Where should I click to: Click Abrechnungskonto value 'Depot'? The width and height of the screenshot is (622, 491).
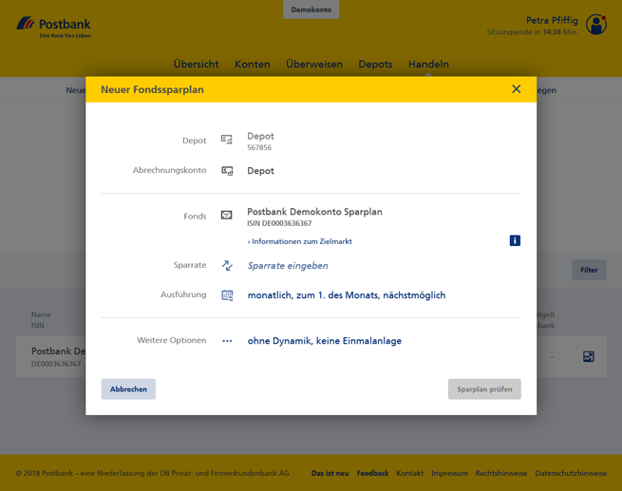click(x=260, y=171)
